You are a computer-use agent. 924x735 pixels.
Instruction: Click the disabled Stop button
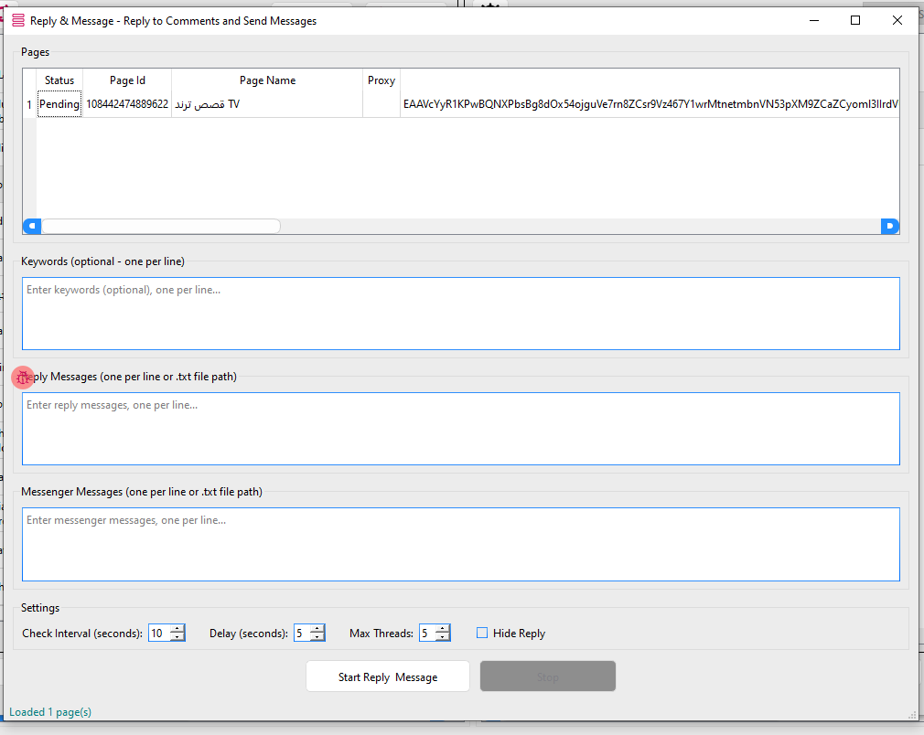click(x=547, y=676)
